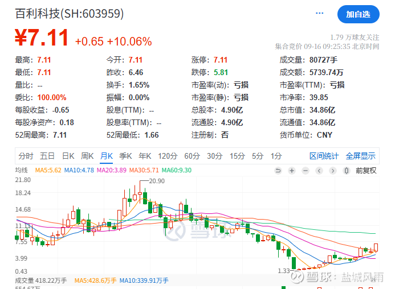Click the 每股净资产 0.18 value
Screen dimensions: 395x289
click(x=67, y=122)
